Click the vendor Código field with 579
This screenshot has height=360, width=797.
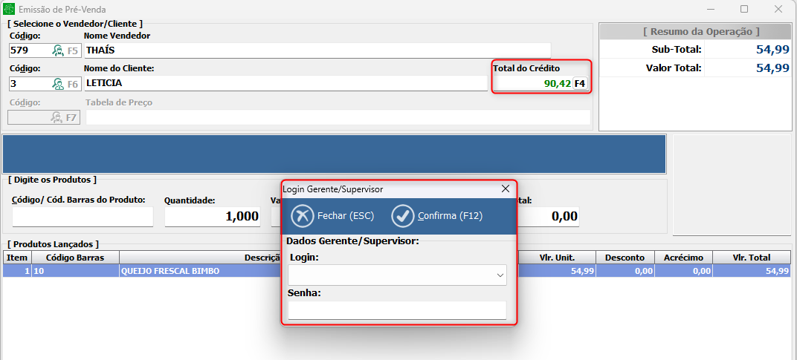pyautogui.click(x=28, y=50)
